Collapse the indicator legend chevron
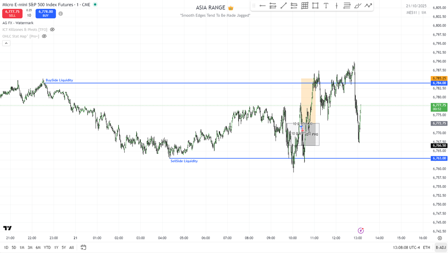 pyautogui.click(x=6, y=43)
